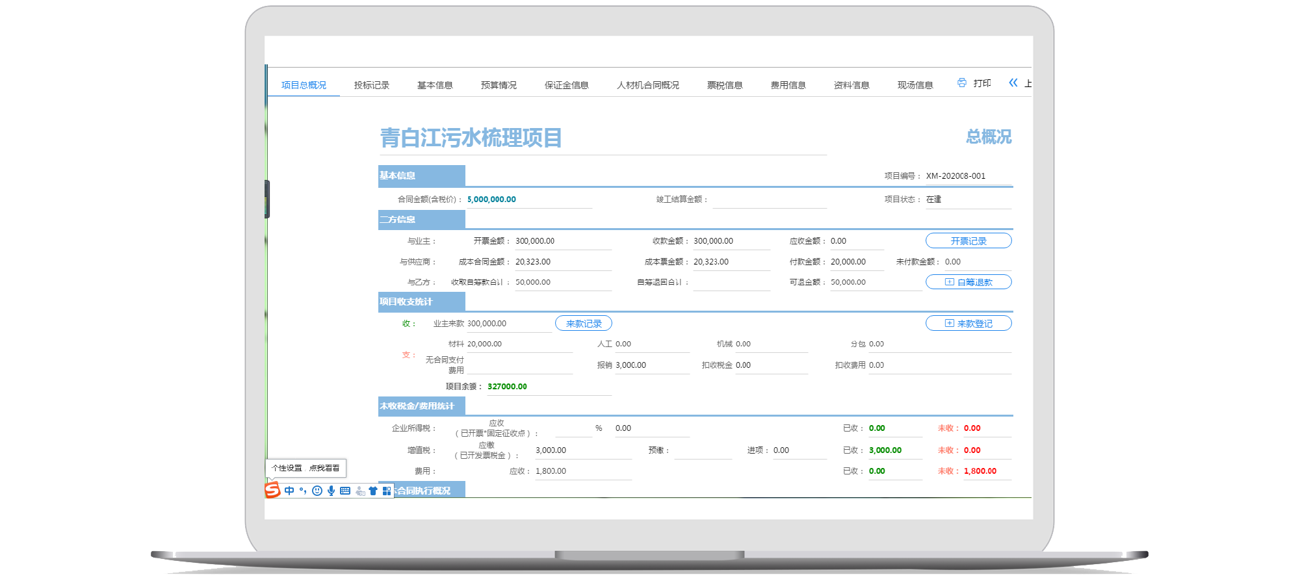
Task: Open the 来款记录 button
Action: tap(583, 323)
